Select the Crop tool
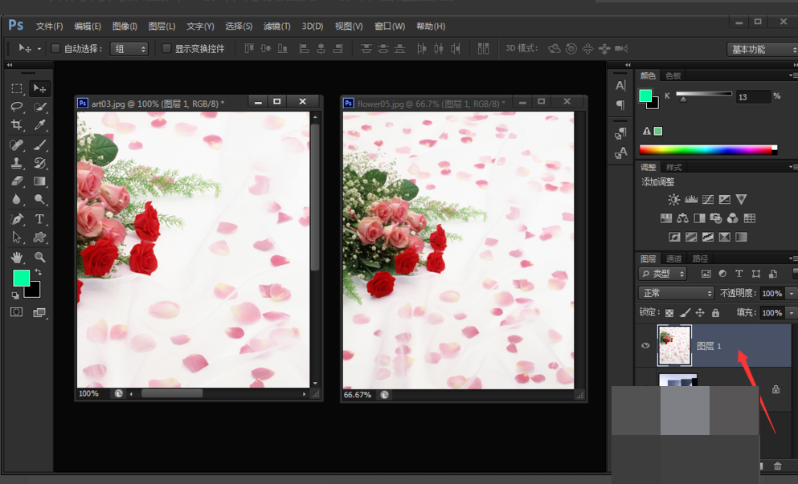The width and height of the screenshot is (798, 484). tap(16, 125)
